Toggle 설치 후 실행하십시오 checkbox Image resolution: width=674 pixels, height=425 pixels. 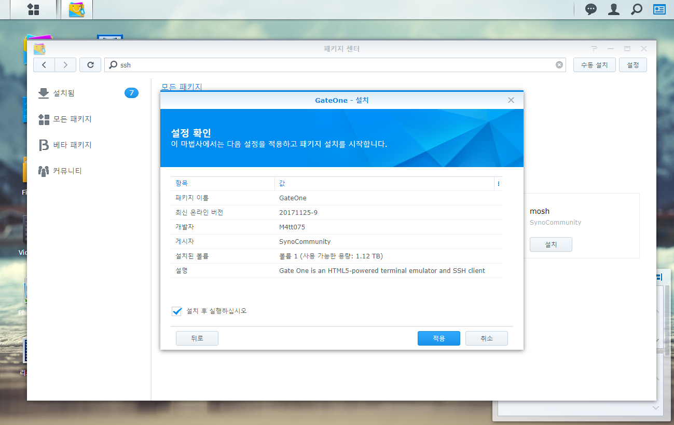click(177, 311)
